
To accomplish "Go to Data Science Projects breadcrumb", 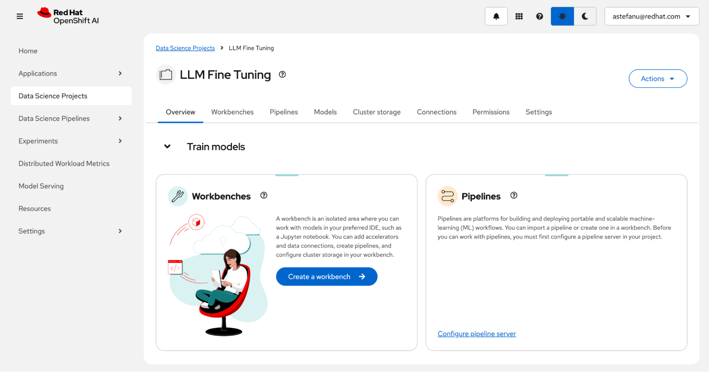I will 185,48.
